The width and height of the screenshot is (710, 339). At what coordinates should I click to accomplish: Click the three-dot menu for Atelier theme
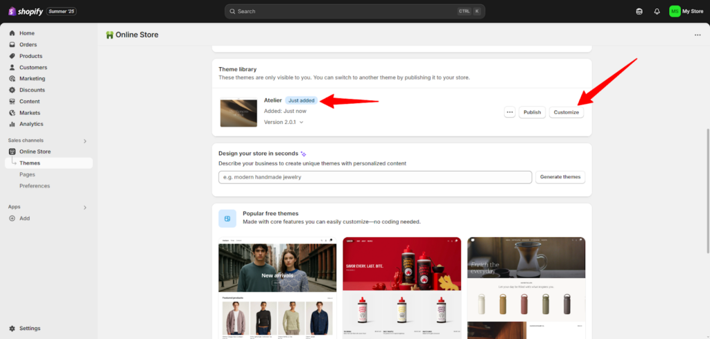[510, 112]
